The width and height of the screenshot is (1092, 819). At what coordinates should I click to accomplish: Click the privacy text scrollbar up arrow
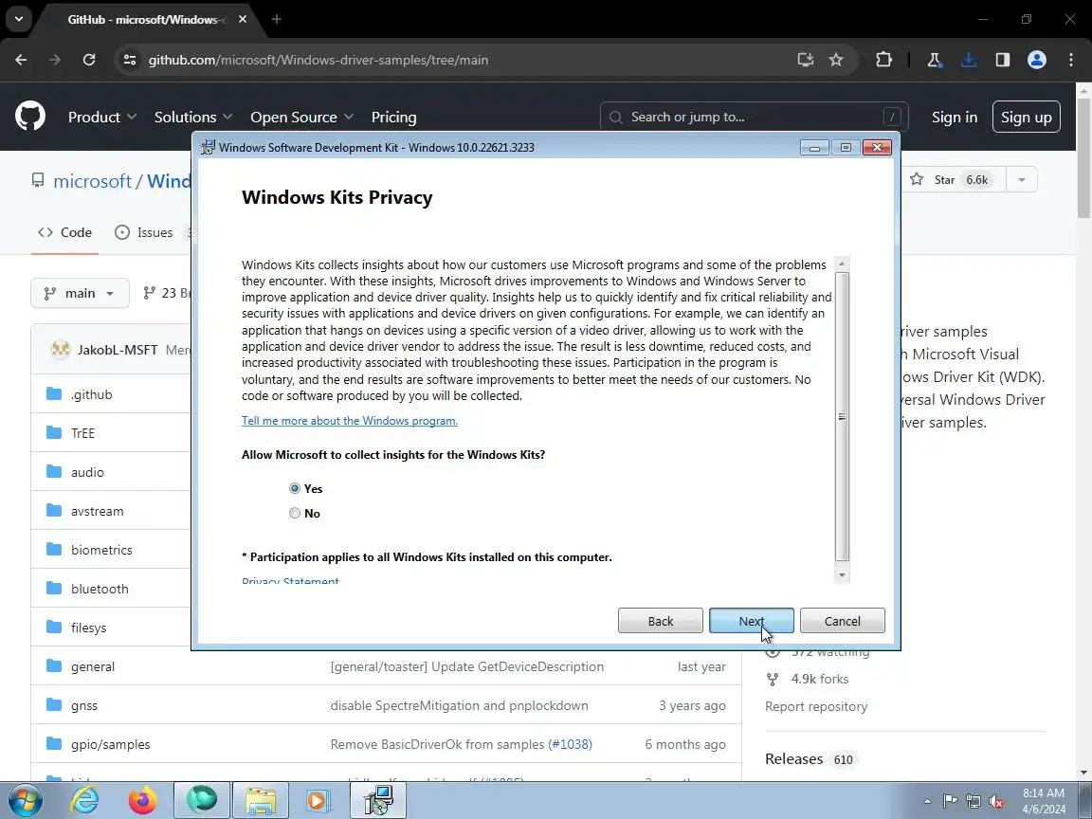(x=842, y=264)
